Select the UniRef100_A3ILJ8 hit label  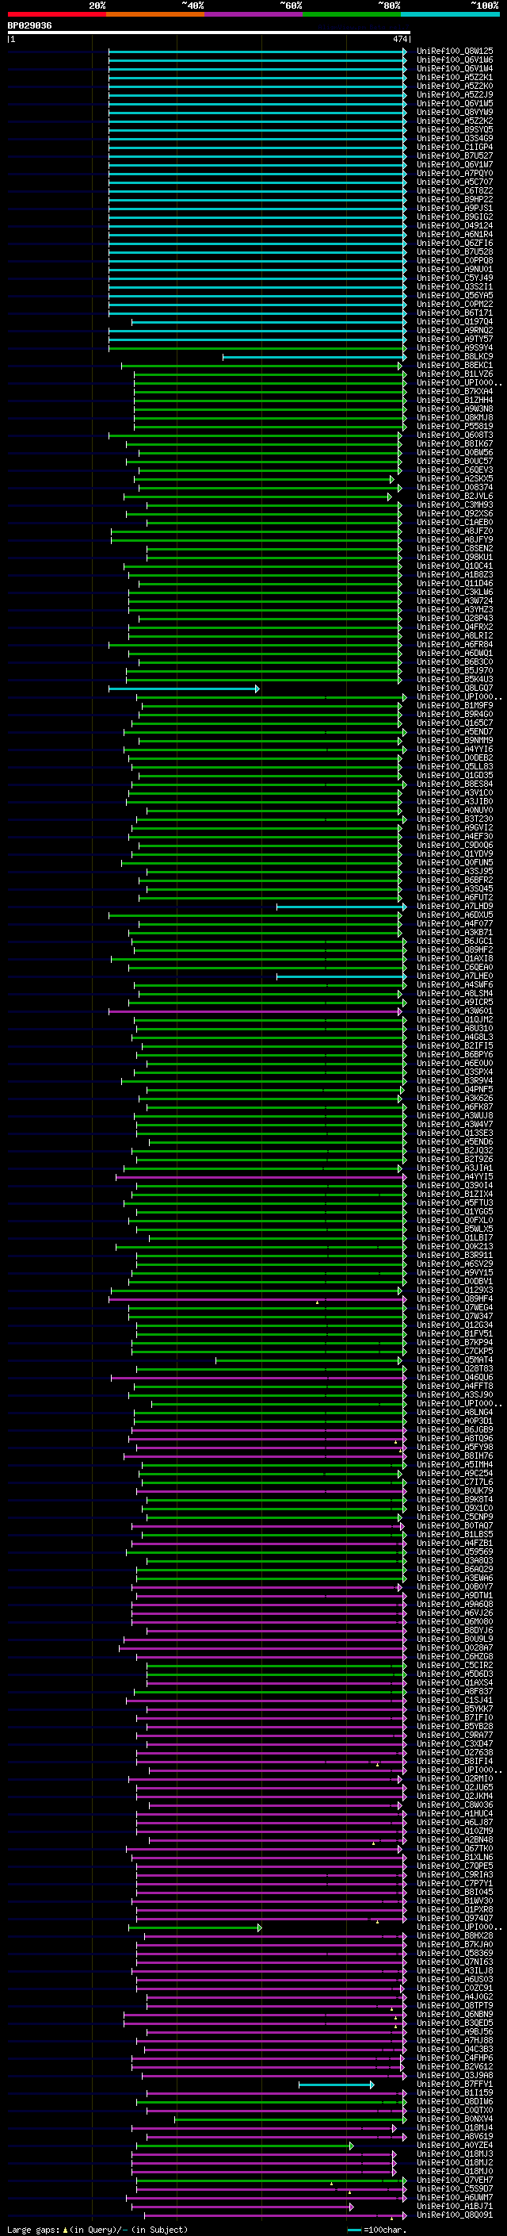point(455,1970)
